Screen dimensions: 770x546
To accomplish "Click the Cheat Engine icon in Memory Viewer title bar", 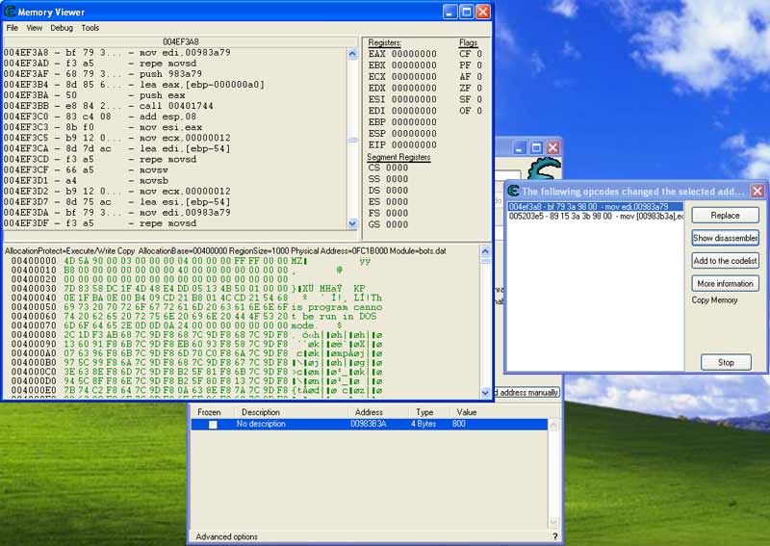I will 12,12.
